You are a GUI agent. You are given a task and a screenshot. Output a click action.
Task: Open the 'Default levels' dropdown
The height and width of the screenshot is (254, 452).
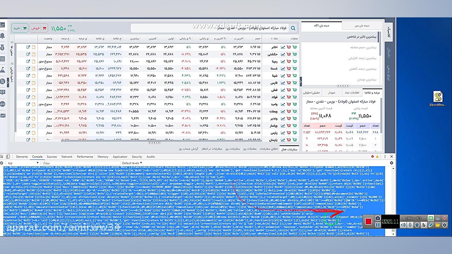click(132, 163)
